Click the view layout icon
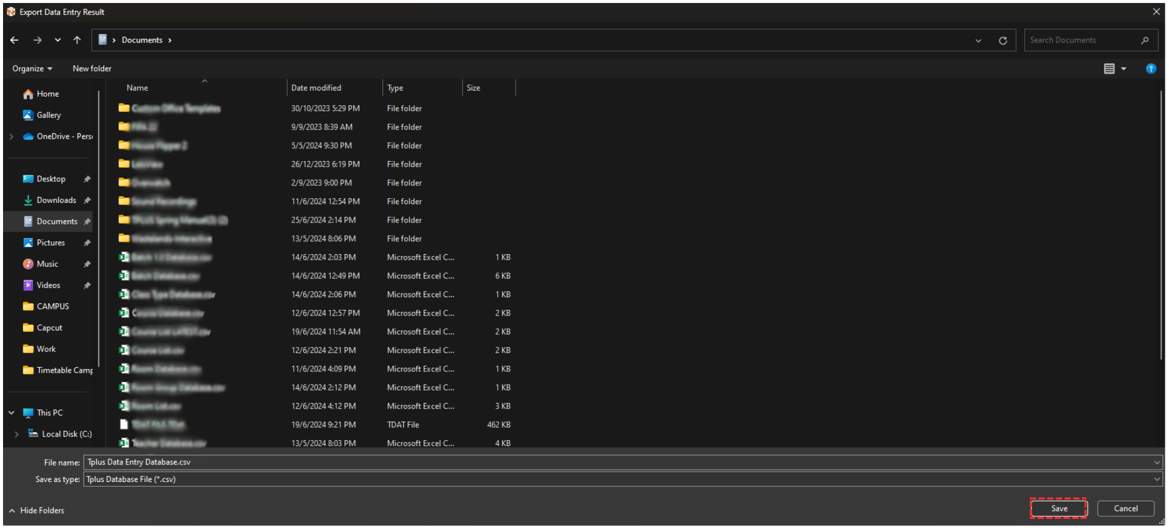Image resolution: width=1169 pixels, height=530 pixels. [1109, 69]
